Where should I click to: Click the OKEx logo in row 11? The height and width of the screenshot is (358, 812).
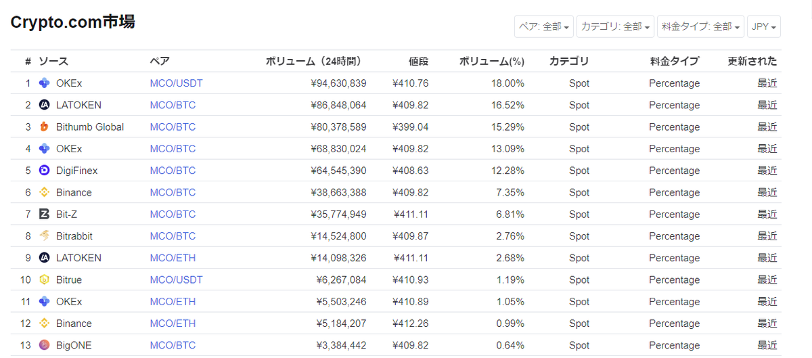pyautogui.click(x=45, y=301)
